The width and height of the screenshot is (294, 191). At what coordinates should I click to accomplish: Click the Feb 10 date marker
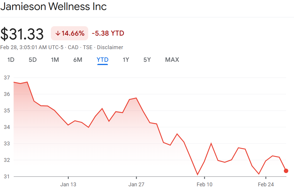tap(205, 185)
